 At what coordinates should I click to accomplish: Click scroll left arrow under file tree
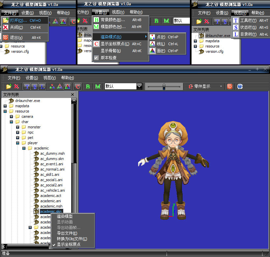coord(4,246)
